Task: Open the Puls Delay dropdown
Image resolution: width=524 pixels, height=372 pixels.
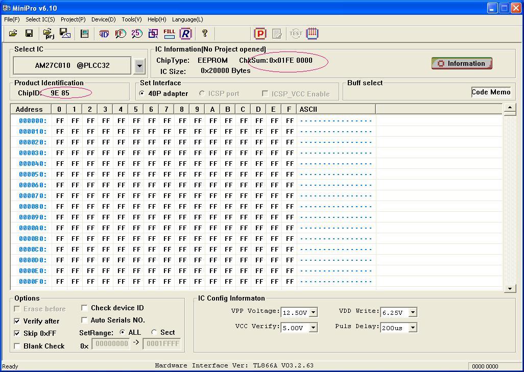Action: 413,328
